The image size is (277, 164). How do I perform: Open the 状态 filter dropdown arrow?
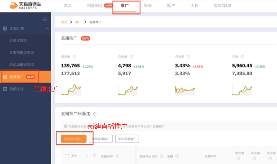(x=87, y=156)
